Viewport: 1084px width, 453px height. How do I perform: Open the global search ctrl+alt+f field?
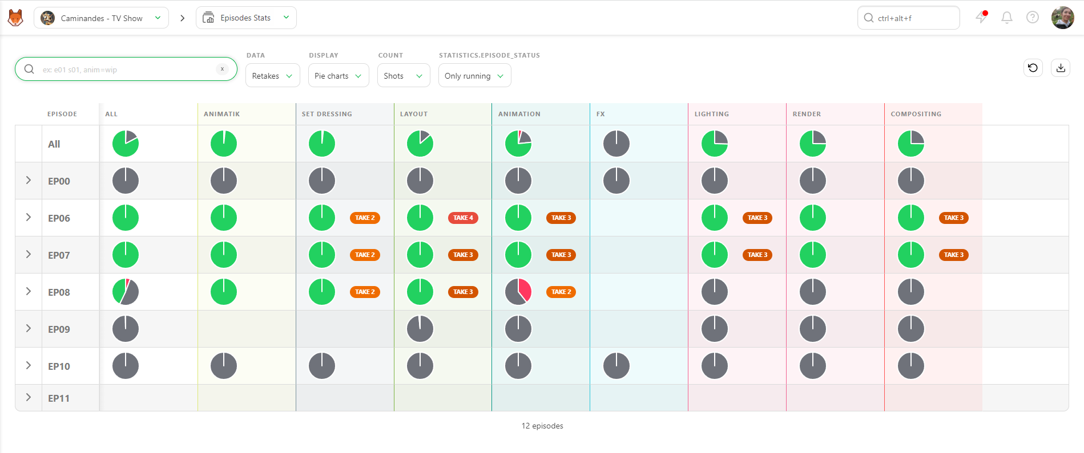click(908, 18)
